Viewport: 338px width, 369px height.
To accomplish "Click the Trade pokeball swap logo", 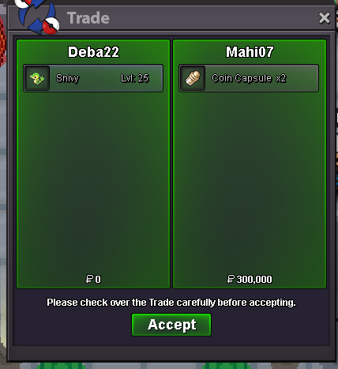I will pos(38,17).
